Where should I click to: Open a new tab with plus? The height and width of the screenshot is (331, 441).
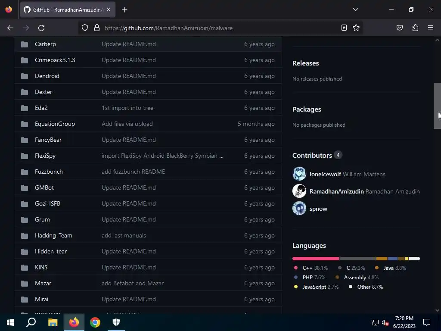124,10
